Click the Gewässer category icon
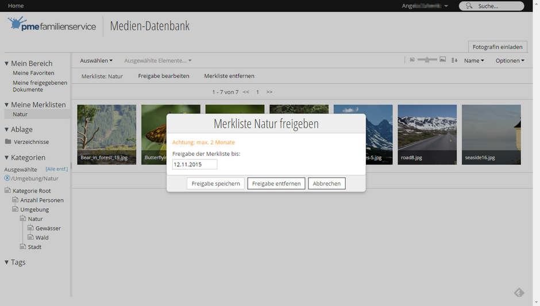Screen dimensions: 540x306 tap(30, 227)
